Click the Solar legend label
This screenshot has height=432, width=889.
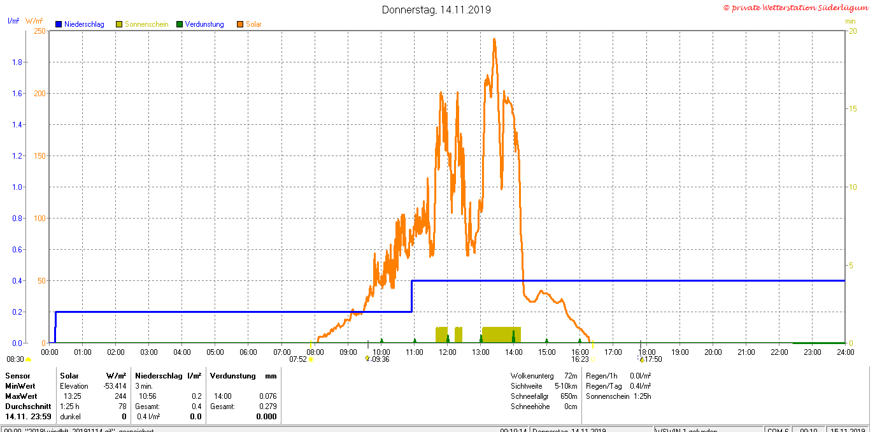pos(253,24)
